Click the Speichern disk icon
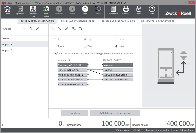 [20, 10]
